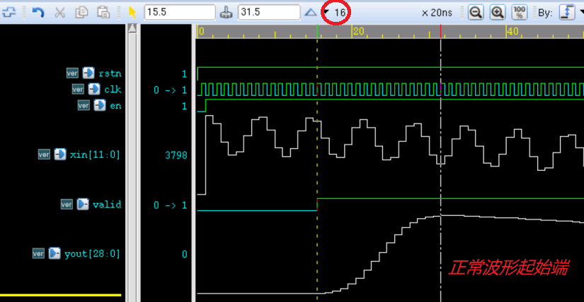The height and width of the screenshot is (302, 584).
Task: Click the blue delta triangle icon
Action: [311, 12]
